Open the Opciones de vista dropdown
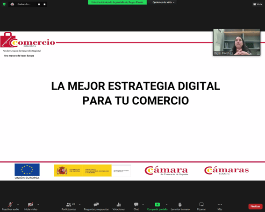265x212 pixels. coord(163,2)
